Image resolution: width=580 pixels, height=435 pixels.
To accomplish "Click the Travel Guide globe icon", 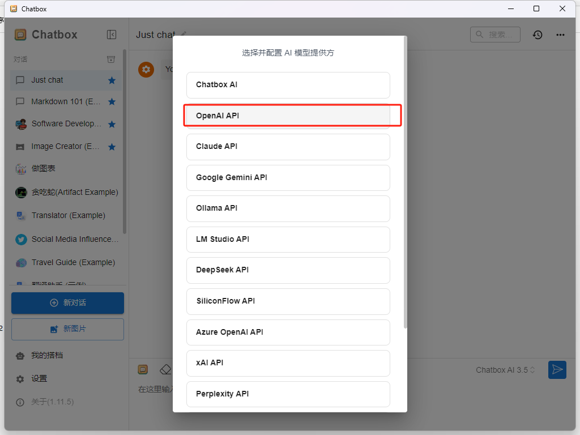I will pos(21,263).
